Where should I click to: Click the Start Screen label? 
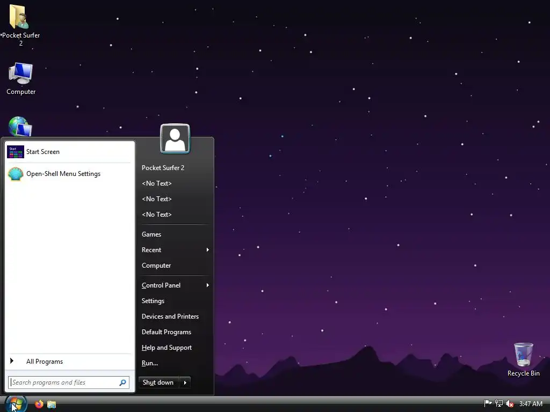tap(43, 152)
